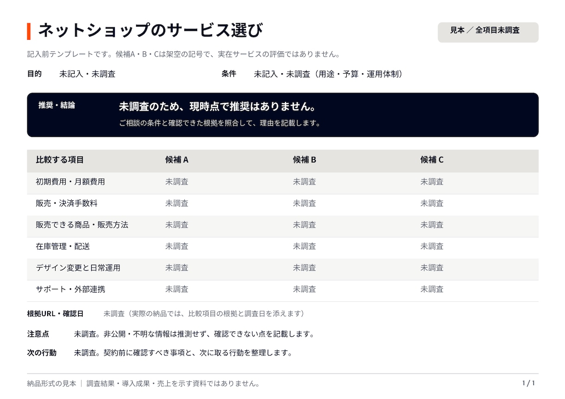Click 候補 C cell in 在庫管理・配送 row
This screenshot has height=399, width=565.
[x=432, y=246]
